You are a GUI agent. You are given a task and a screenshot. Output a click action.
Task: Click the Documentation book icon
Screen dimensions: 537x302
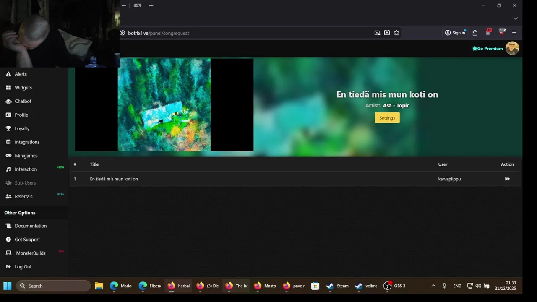(x=8, y=226)
